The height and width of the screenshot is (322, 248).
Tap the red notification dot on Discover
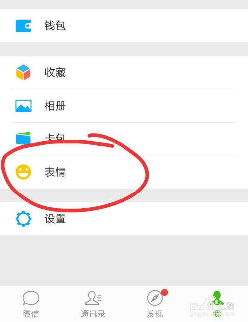pos(165,292)
